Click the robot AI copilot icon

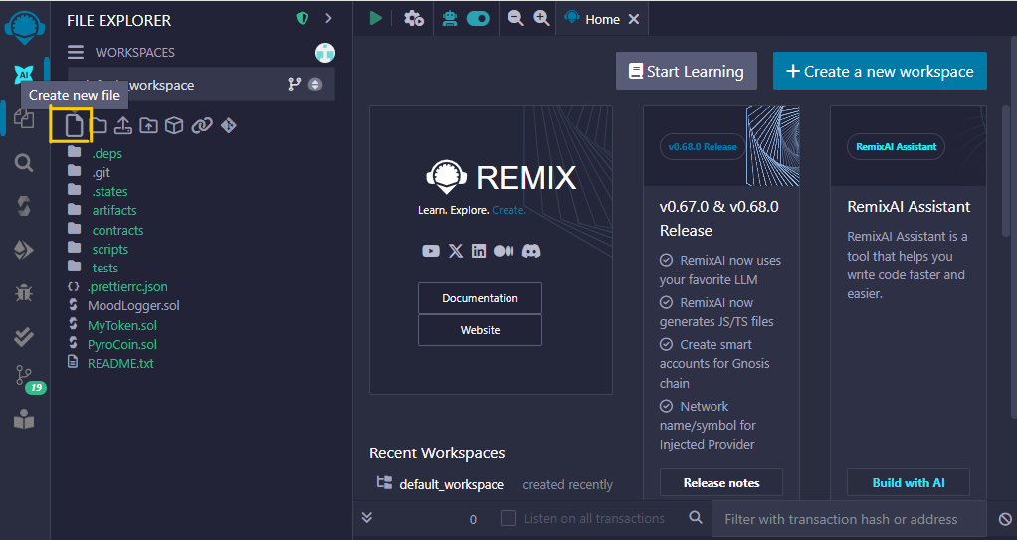450,18
